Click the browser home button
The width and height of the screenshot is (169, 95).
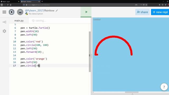[11, 5]
